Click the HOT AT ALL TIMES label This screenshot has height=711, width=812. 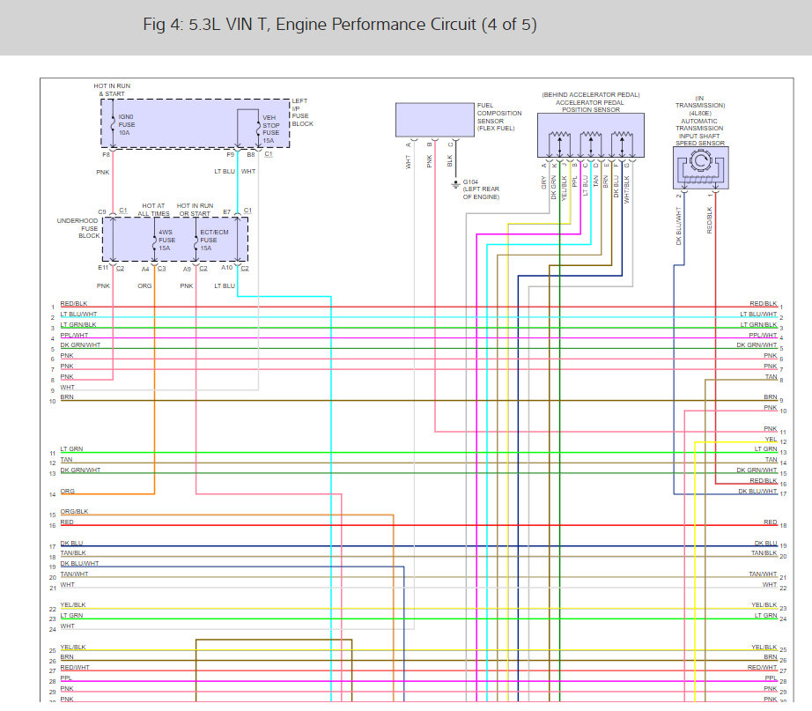pos(153,210)
